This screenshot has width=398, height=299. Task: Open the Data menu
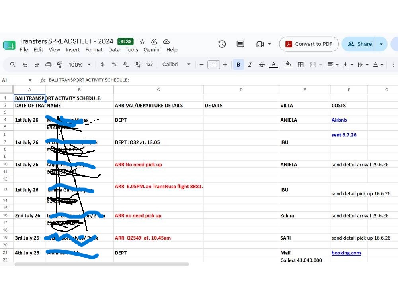tap(114, 50)
